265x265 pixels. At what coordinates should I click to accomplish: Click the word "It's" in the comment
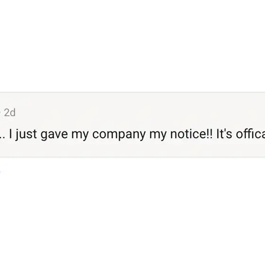coord(224,134)
